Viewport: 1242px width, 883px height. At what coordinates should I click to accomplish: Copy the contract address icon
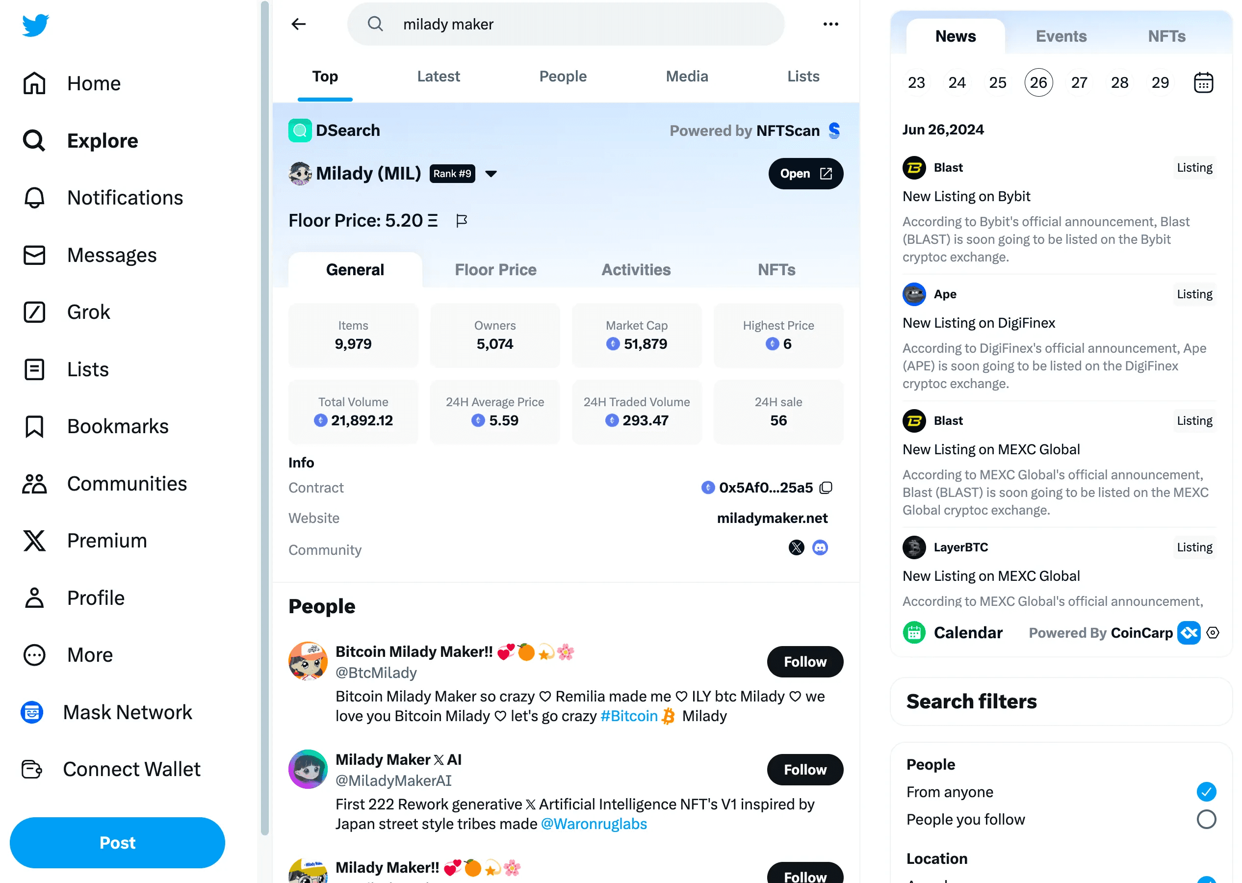(x=826, y=488)
